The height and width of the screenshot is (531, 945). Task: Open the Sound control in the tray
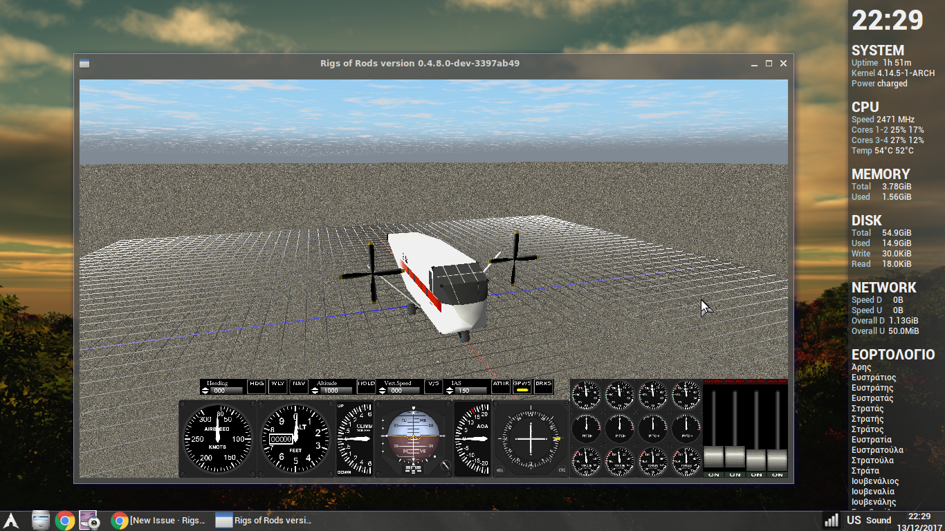pyautogui.click(x=879, y=521)
